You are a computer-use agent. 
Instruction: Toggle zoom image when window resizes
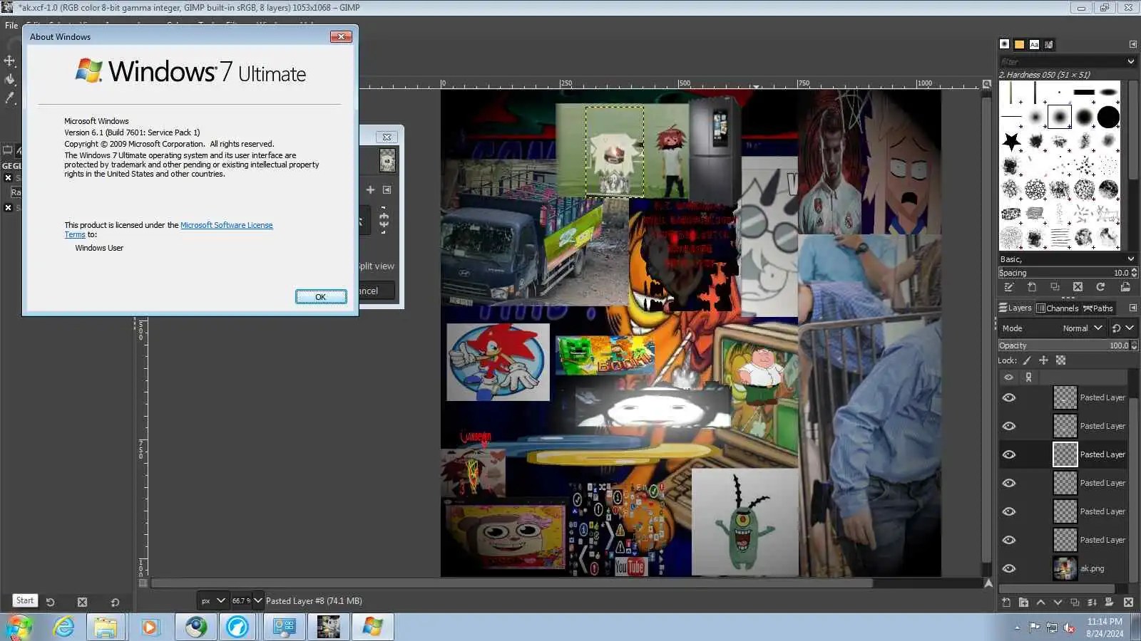click(987, 84)
